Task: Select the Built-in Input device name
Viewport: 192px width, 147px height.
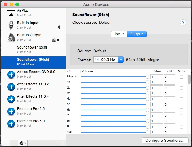Action: coord(28,23)
